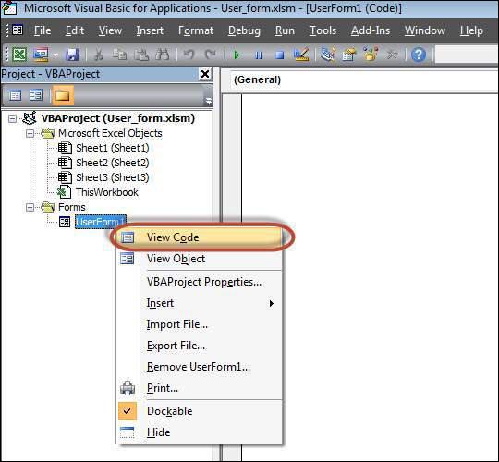Click the VBA application icon in title bar
499x462 pixels.
(x=9, y=7)
